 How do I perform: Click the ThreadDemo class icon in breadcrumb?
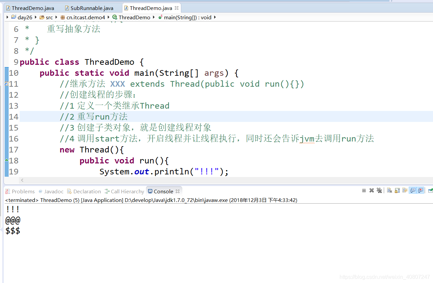115,17
